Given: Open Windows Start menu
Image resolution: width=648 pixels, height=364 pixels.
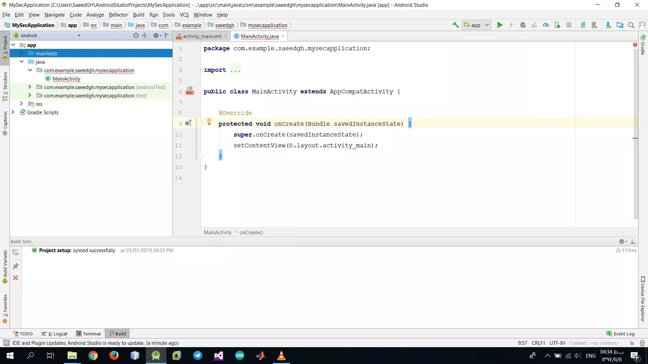Looking at the screenshot, I should (10, 356).
